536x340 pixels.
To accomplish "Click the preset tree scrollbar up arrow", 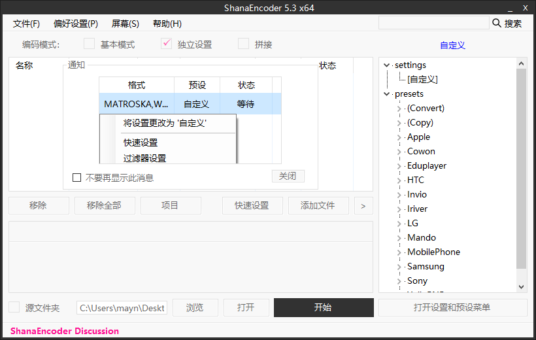I will click(521, 63).
